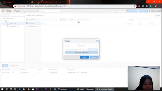This screenshot has width=162, height=91.
Task: Open Windows taskbar search
Action: tap(7, 89)
